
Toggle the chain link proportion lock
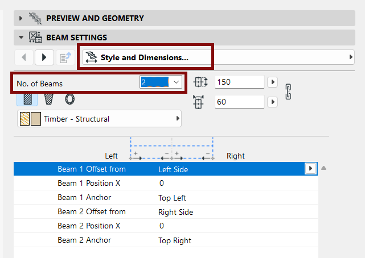[x=288, y=91]
